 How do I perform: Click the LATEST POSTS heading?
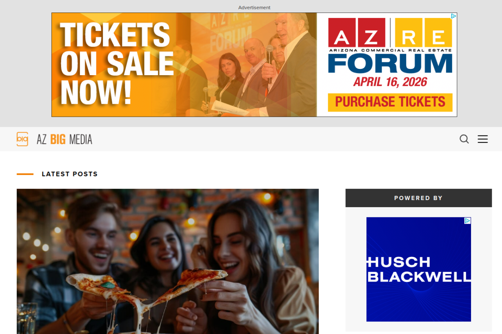[70, 174]
